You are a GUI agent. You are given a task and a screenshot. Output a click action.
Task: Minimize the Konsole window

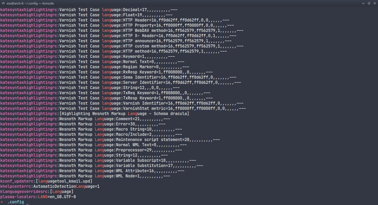363,3
